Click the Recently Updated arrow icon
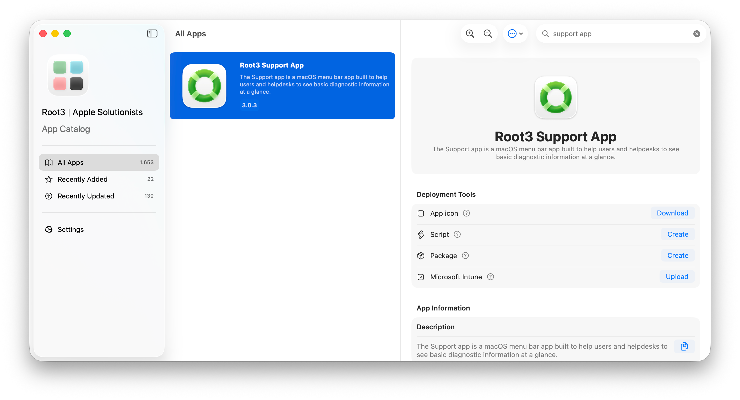The image size is (740, 400). pyautogui.click(x=49, y=196)
